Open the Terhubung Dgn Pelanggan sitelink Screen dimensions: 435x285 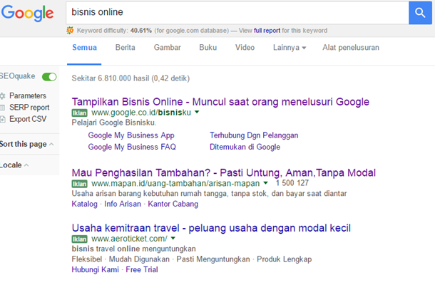click(x=254, y=135)
